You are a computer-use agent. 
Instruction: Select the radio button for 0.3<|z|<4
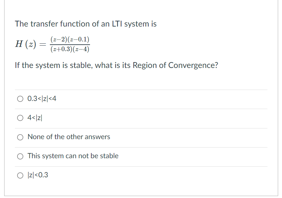pyautogui.click(x=20, y=98)
